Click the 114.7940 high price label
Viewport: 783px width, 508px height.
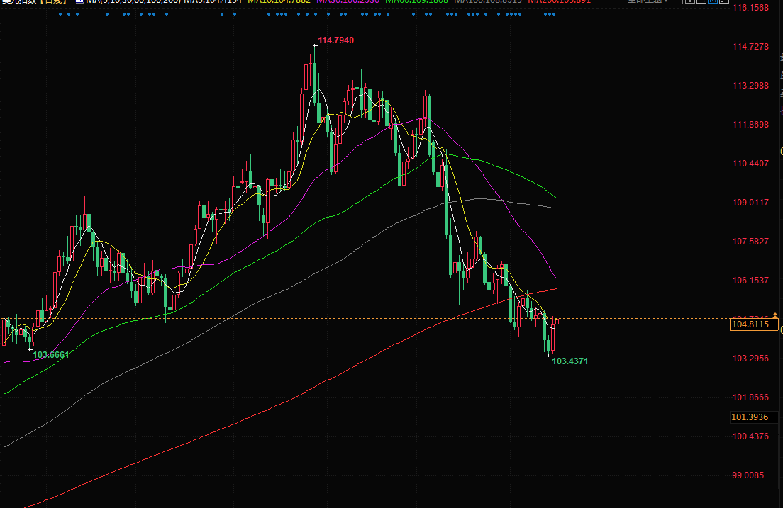(x=335, y=41)
